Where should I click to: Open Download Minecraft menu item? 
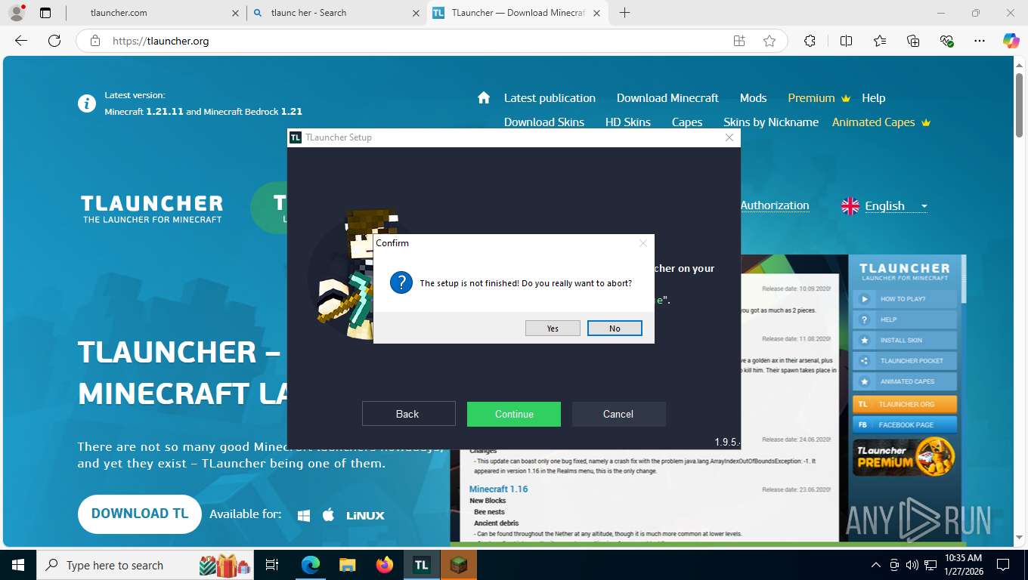pos(667,98)
